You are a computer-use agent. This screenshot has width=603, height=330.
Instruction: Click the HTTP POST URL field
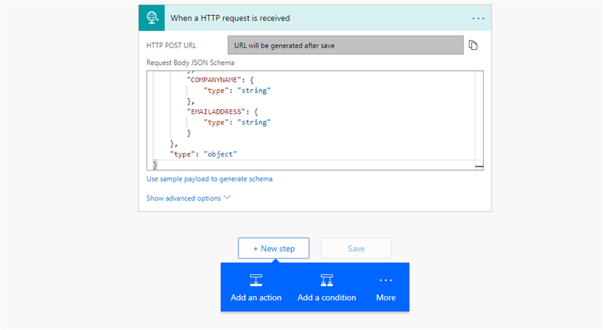pos(345,45)
